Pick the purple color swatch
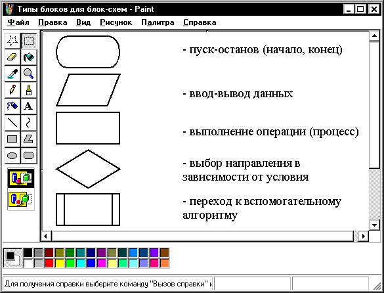Screen dimensions: 384x293 (x=102, y=253)
